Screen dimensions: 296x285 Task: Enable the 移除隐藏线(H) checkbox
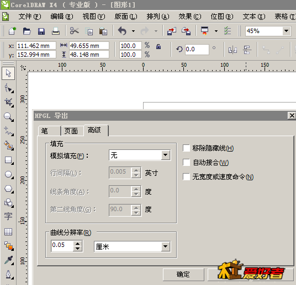186,148
